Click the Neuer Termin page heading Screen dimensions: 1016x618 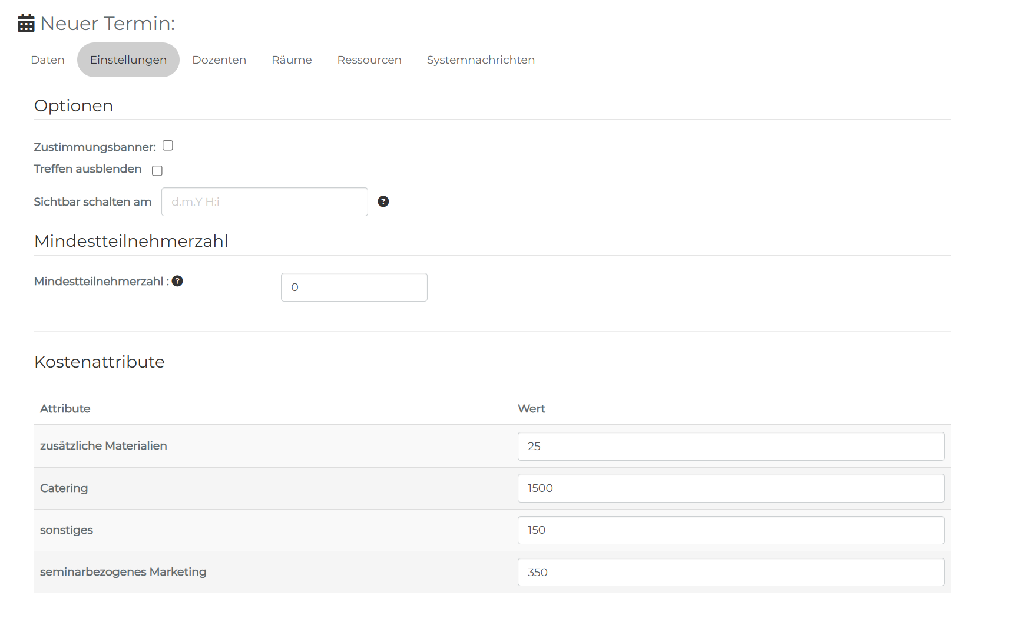108,24
